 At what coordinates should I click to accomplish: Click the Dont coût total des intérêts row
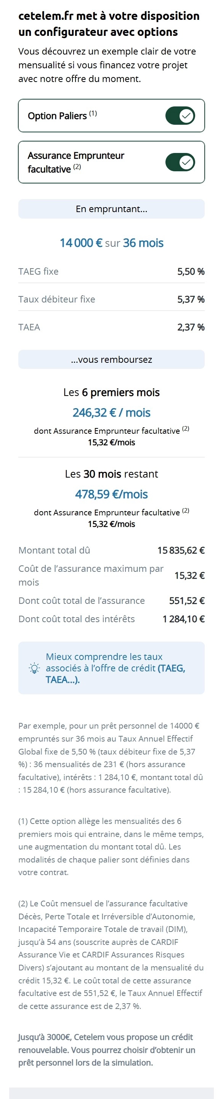tap(111, 619)
